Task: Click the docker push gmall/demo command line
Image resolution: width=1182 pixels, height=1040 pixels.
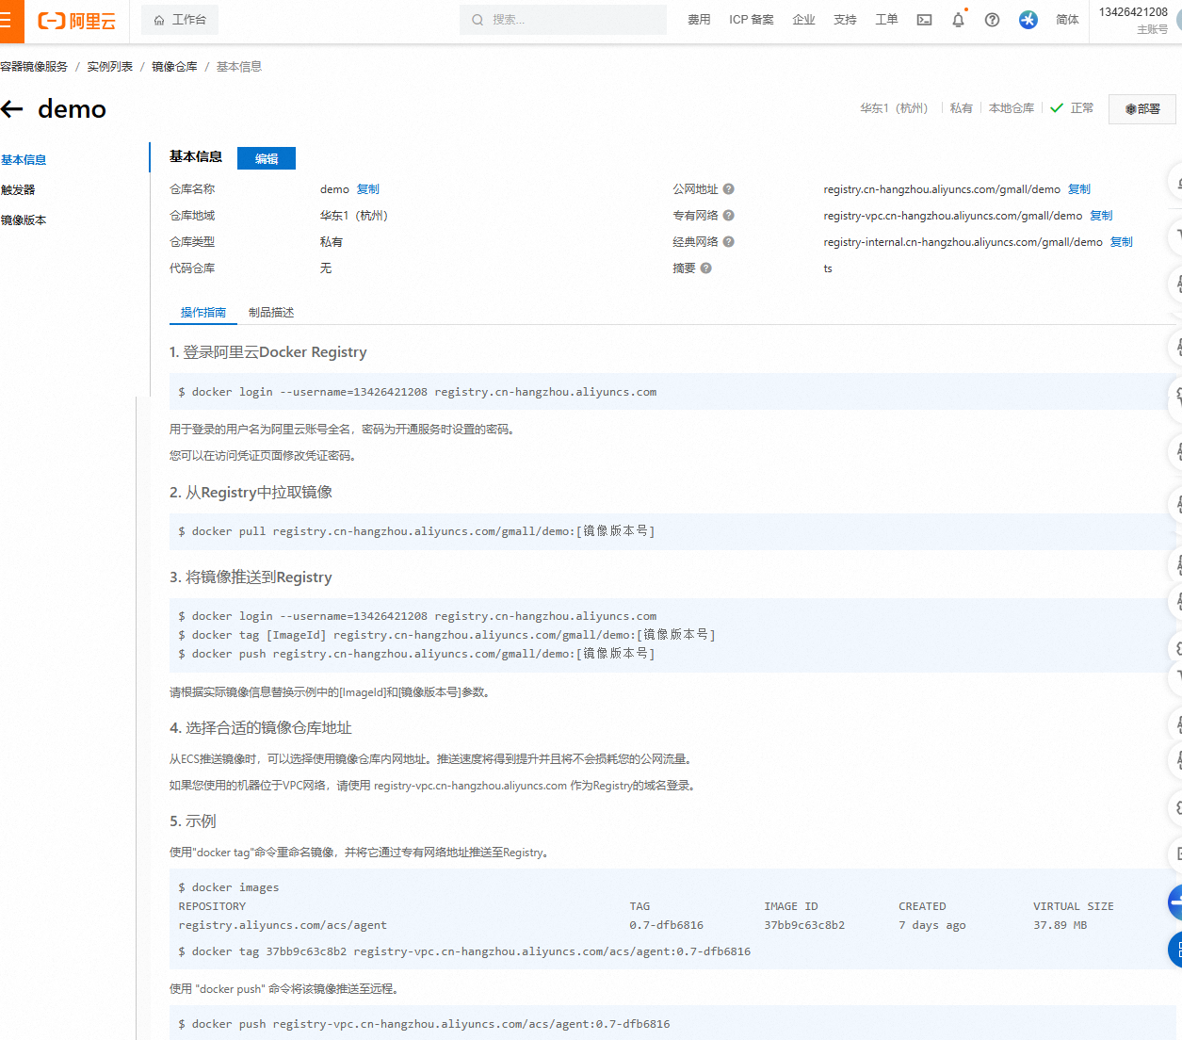Action: [x=416, y=654]
